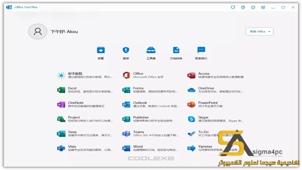Screen dimensions: 302x170
Task: Open the 激活 (Activate) shield icon
Action: click(126, 50)
